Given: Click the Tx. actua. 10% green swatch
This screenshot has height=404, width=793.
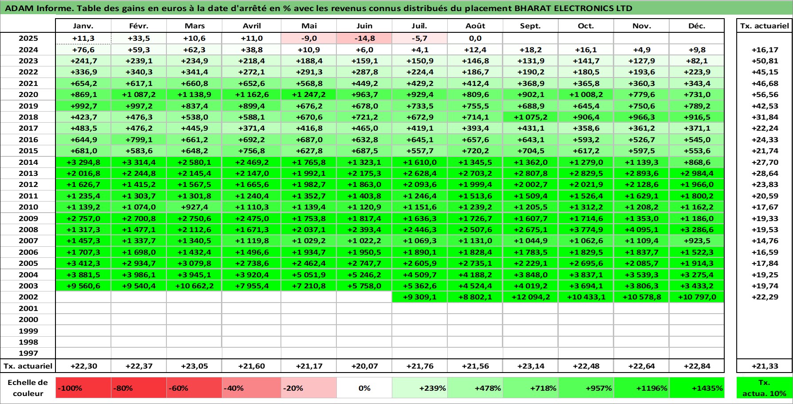Looking at the screenshot, I should click(765, 388).
